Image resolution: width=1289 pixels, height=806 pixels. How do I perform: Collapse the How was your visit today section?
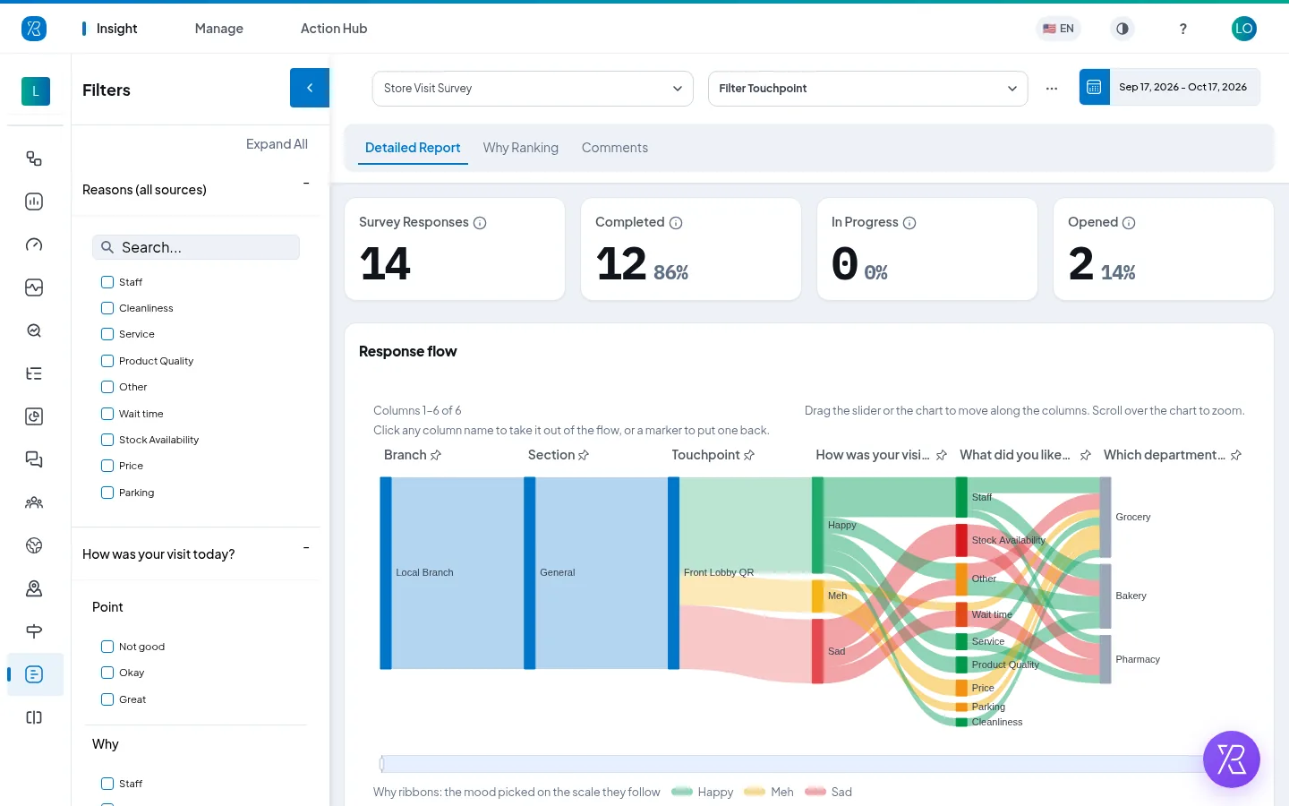pyautogui.click(x=306, y=548)
